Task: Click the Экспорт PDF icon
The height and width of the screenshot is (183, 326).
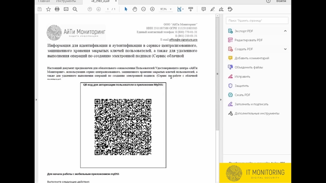Action: 230,31
